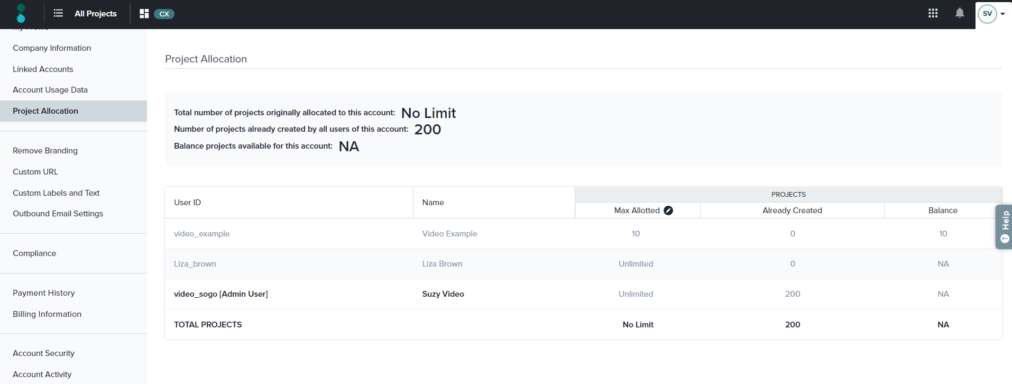The height and width of the screenshot is (384, 1012).
Task: Select the CX product badge
Action: (164, 14)
